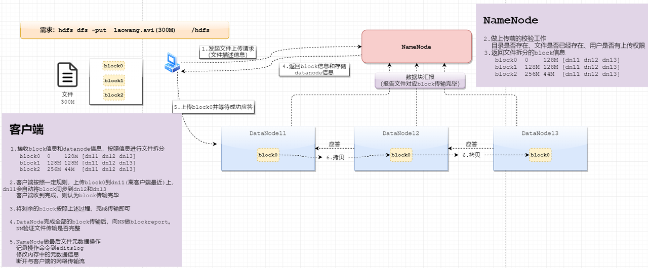Screen dimensions: 648x268
Task: Select the 5.NameNode做最后文件元数据操作 line
Action: coord(55,242)
